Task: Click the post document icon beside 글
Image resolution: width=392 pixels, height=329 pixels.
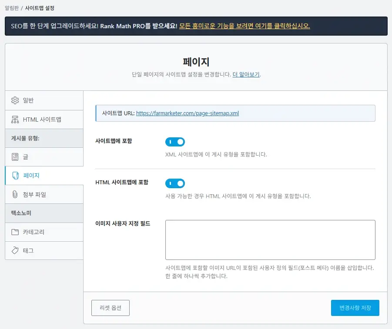Action: pyautogui.click(x=15, y=157)
